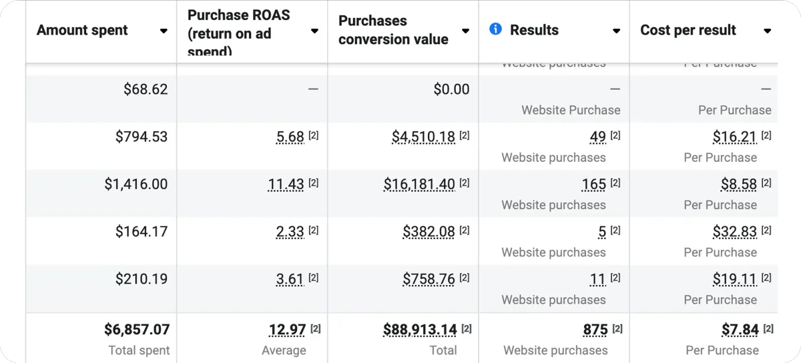This screenshot has height=363, width=801.
Task: Open the Amount spent column dropdown
Action: tap(164, 31)
